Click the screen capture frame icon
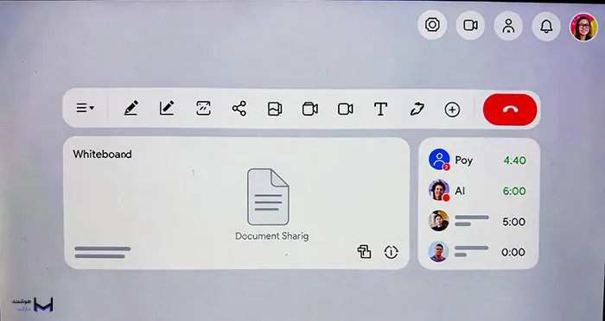This screenshot has height=321, width=605. pyautogui.click(x=203, y=108)
